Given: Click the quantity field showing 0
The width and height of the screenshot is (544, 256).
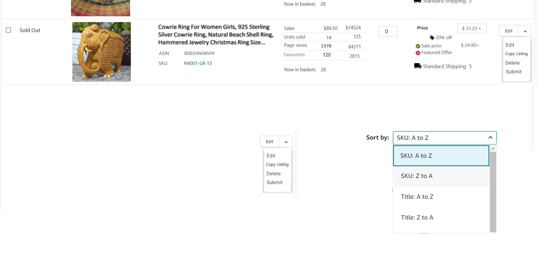Looking at the screenshot, I should [x=387, y=32].
